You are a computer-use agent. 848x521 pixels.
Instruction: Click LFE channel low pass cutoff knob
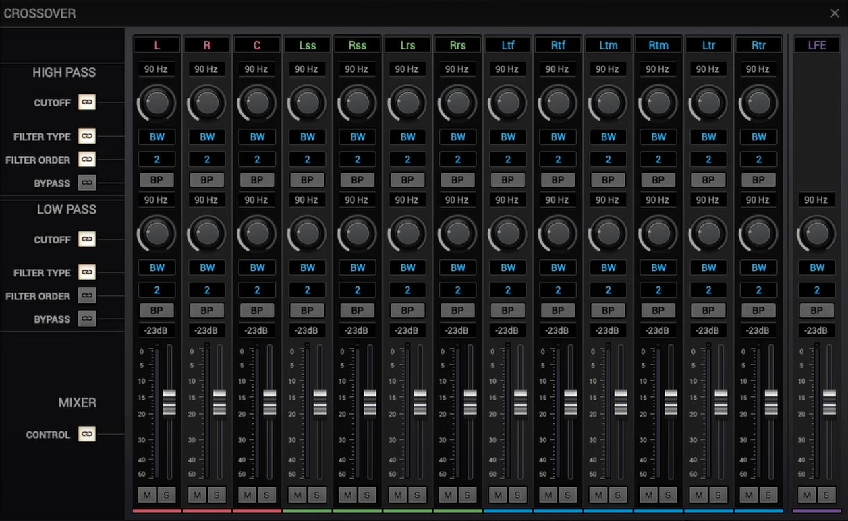pyautogui.click(x=817, y=233)
